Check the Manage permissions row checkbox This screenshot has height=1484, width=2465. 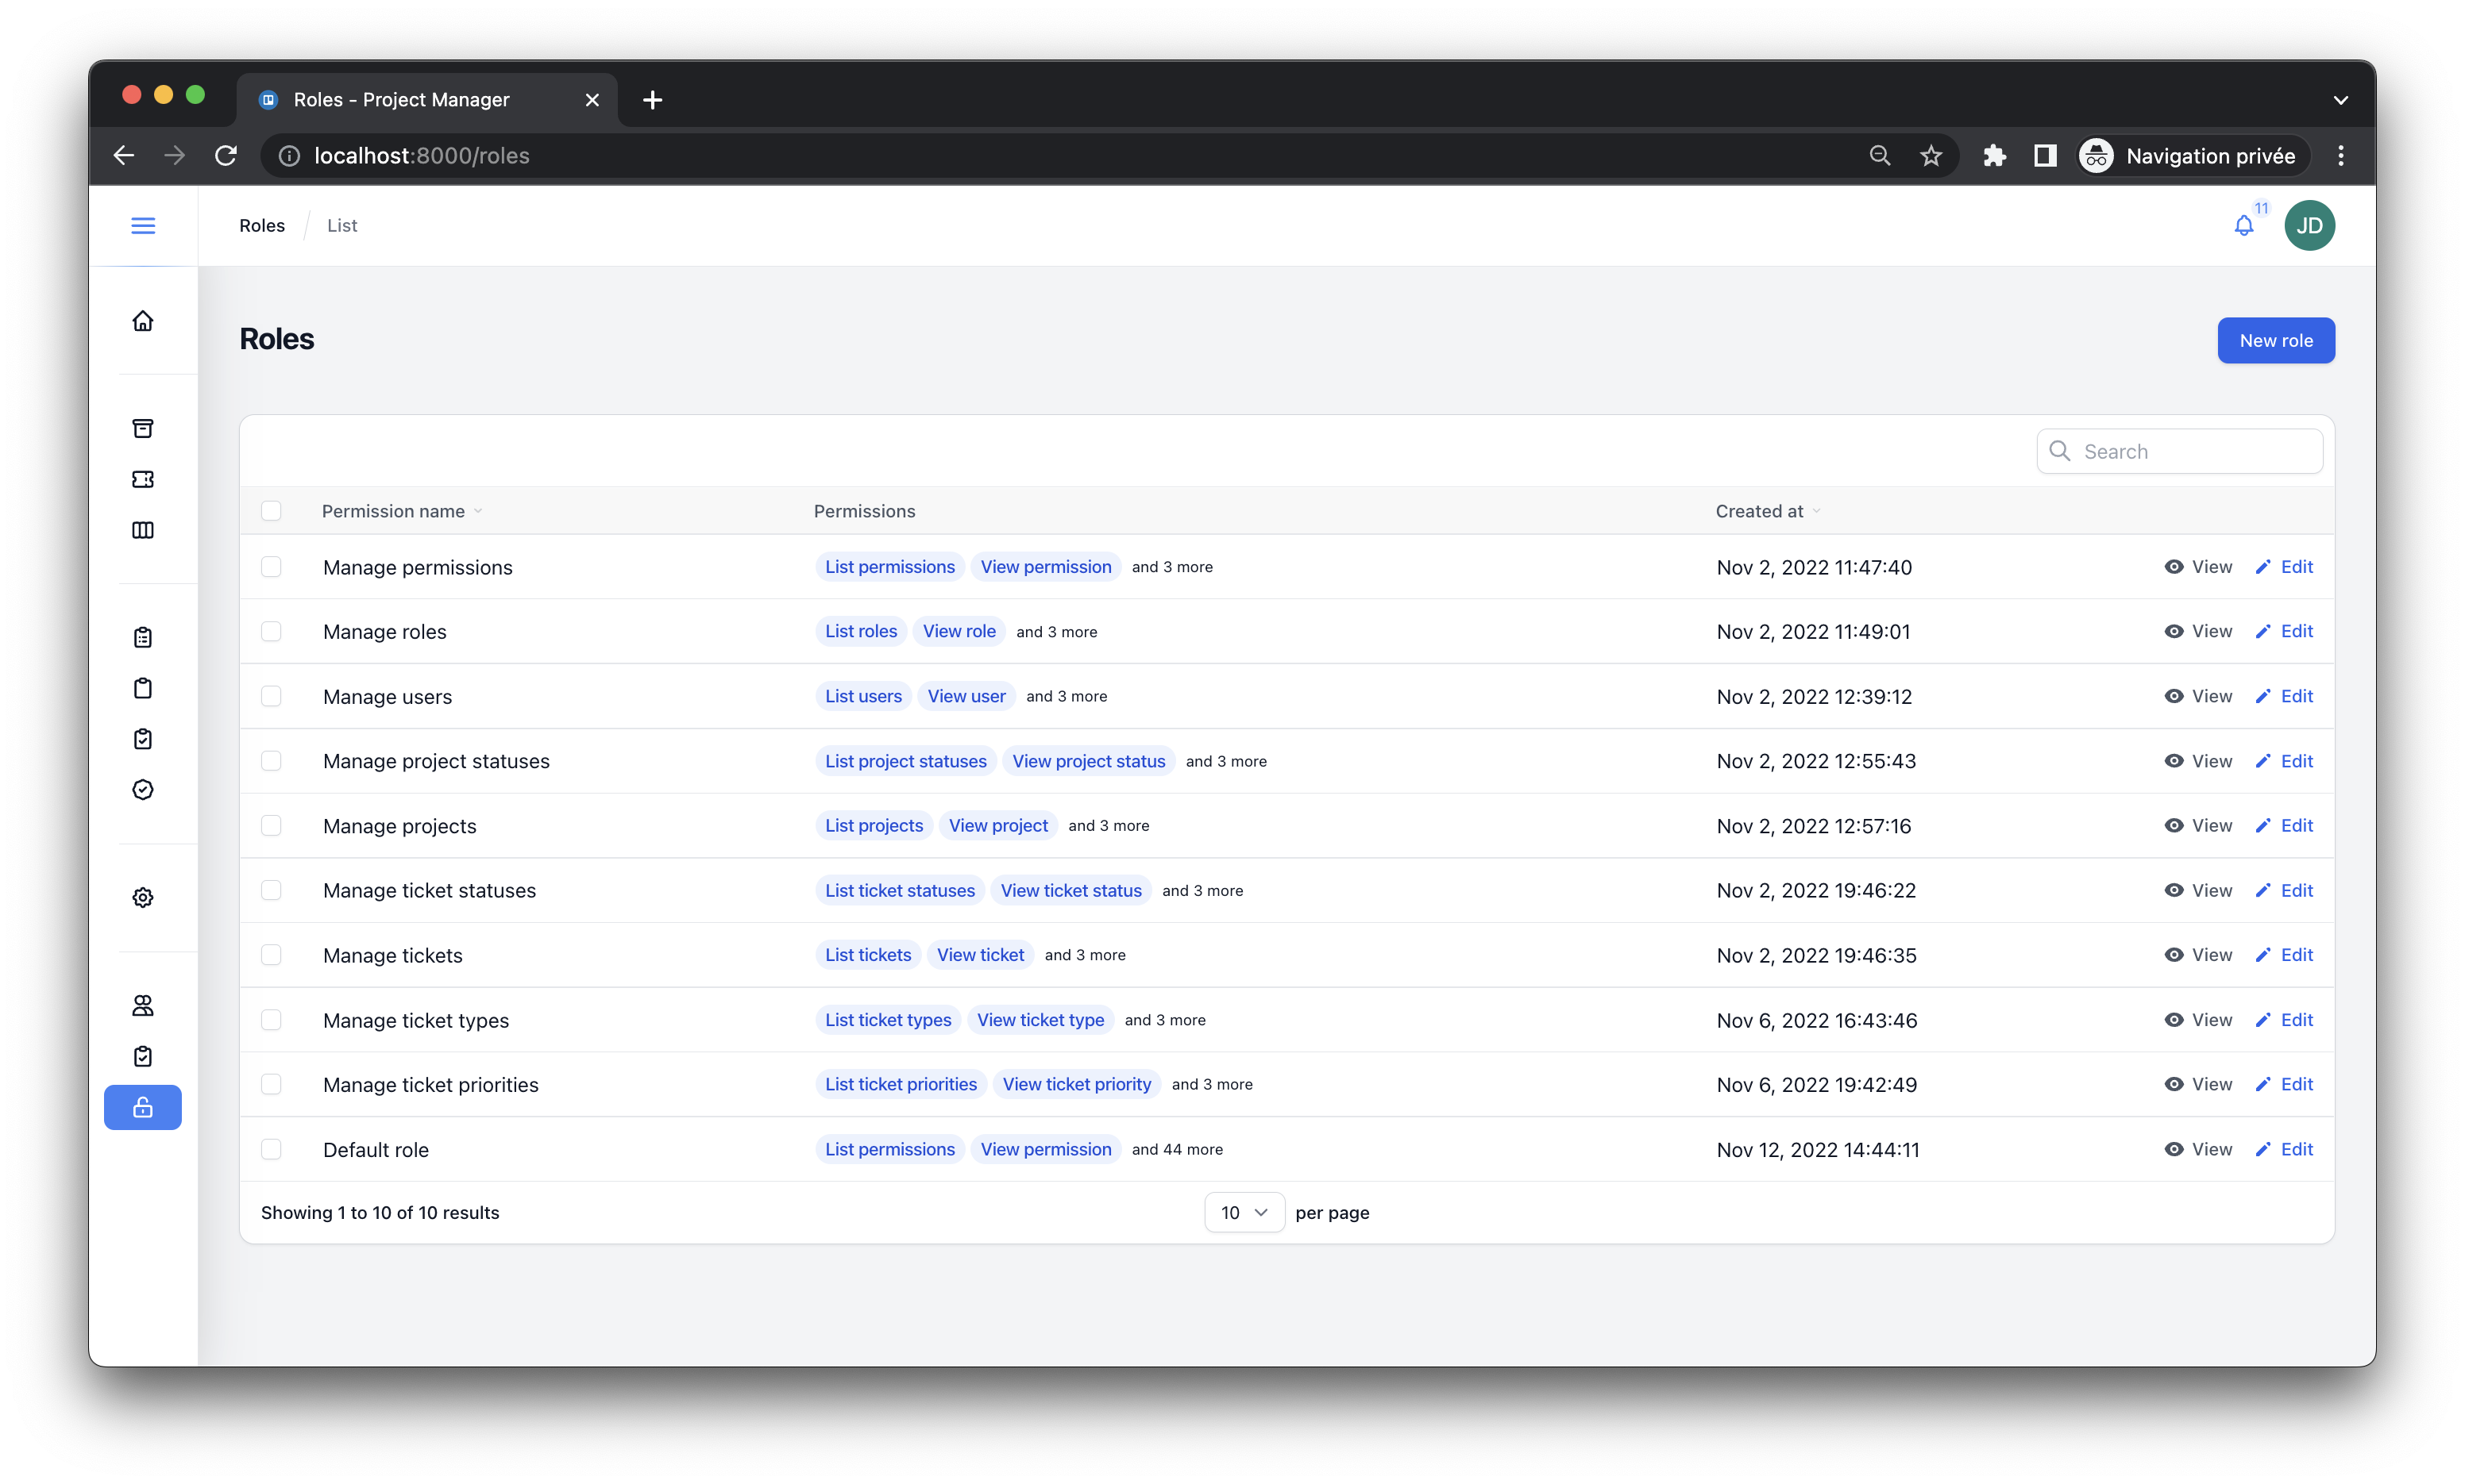coord(271,567)
